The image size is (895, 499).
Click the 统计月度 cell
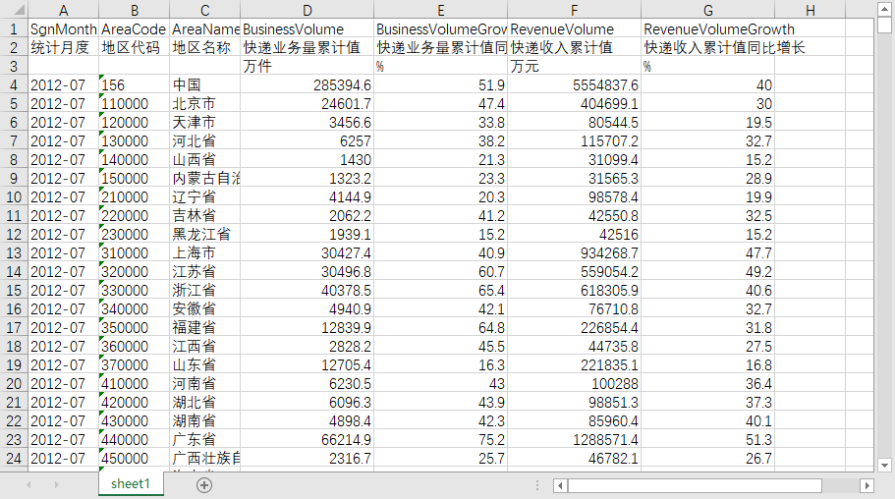[x=63, y=47]
